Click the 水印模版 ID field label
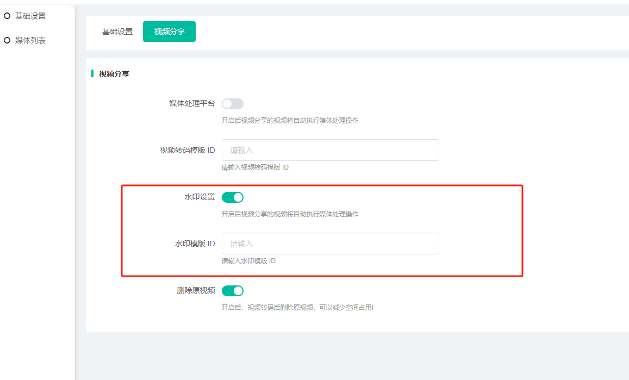Screen dimensions: 629x380 point(195,244)
